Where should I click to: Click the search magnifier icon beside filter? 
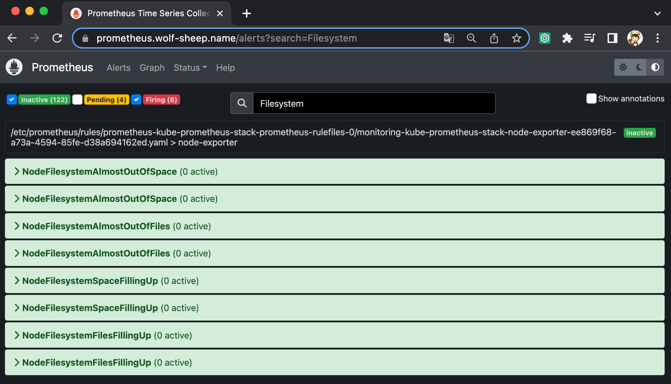[242, 103]
